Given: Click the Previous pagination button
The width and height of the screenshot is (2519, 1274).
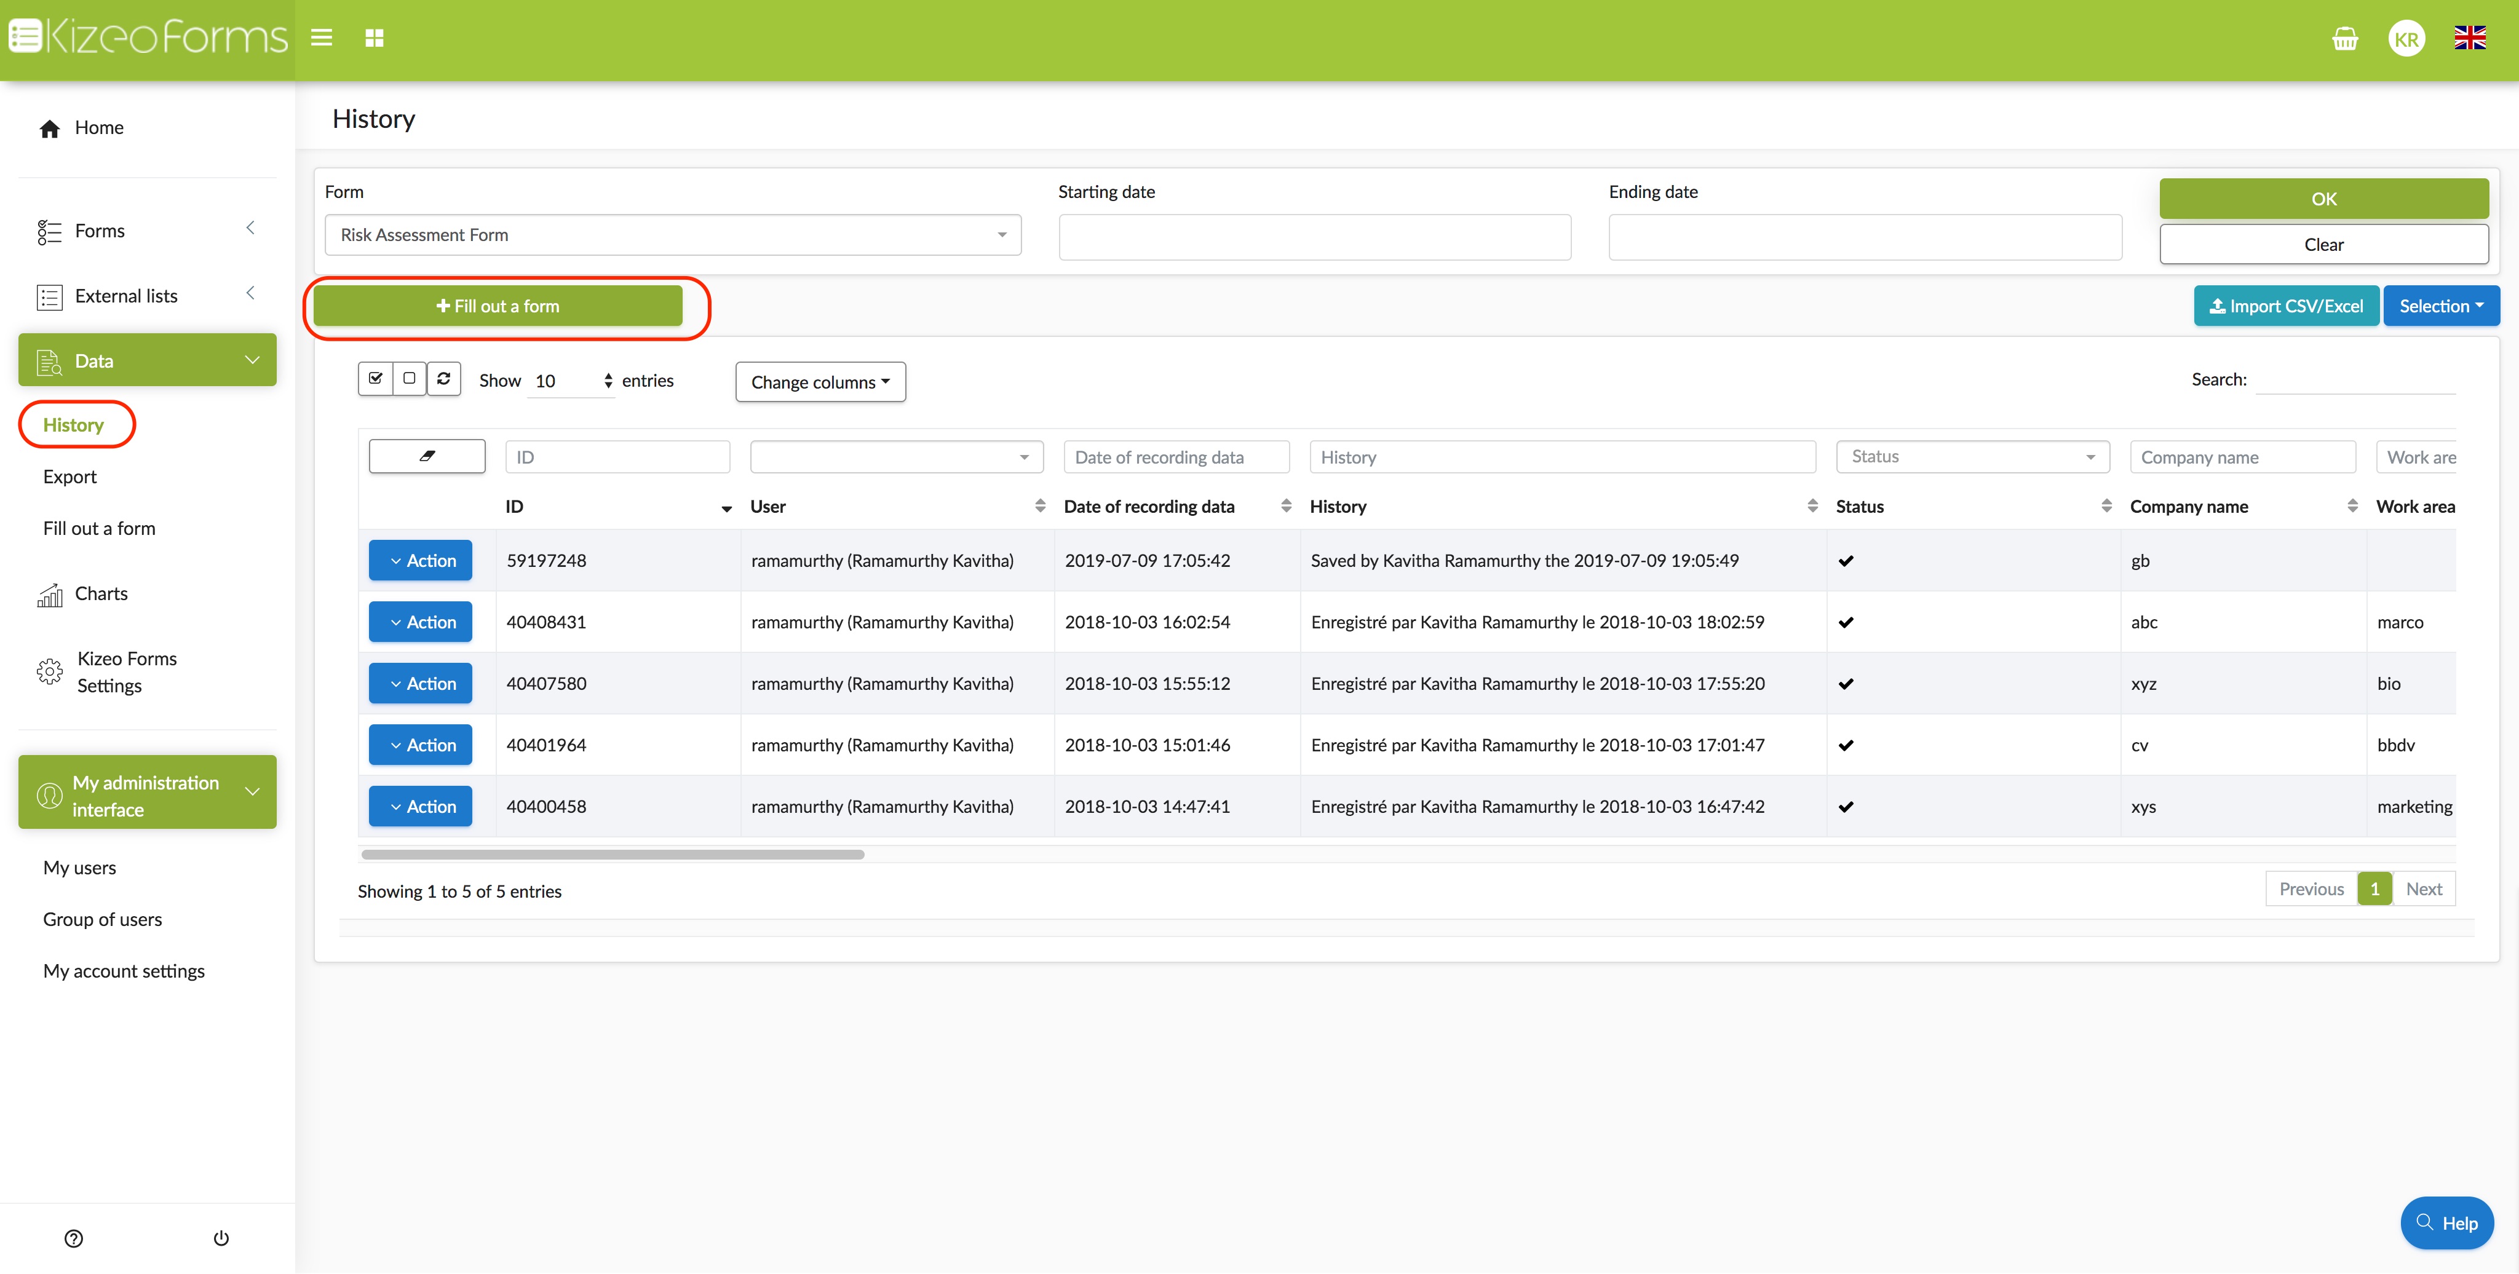Looking at the screenshot, I should [x=2311, y=890].
